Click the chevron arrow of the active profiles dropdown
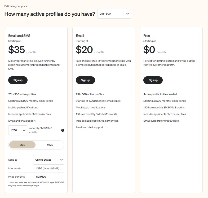Viewport: 208px width, 198px height. 128,14
